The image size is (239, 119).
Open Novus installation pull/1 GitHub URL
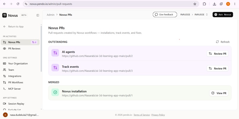click(x=97, y=96)
